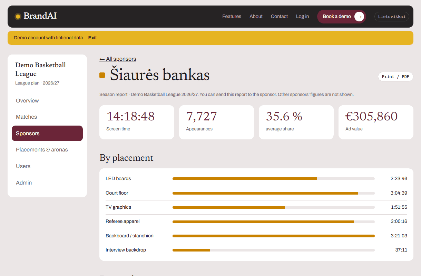Click the 2:23:46 duration value

(x=399, y=179)
